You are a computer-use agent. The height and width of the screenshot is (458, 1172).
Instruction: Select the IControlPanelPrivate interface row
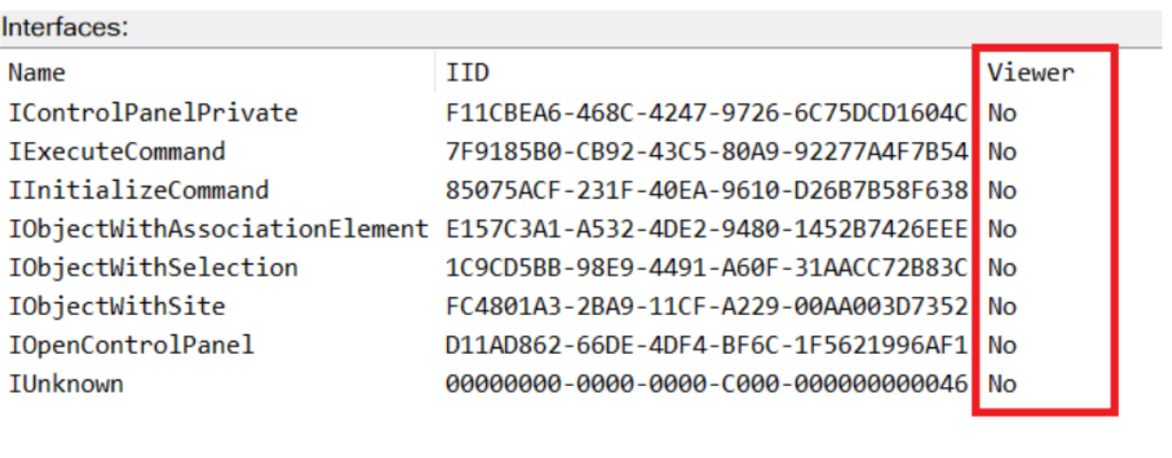pos(153,113)
